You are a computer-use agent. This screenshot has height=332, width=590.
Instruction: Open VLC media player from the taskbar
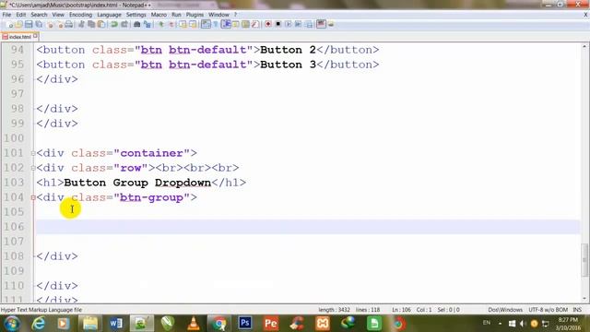194,324
